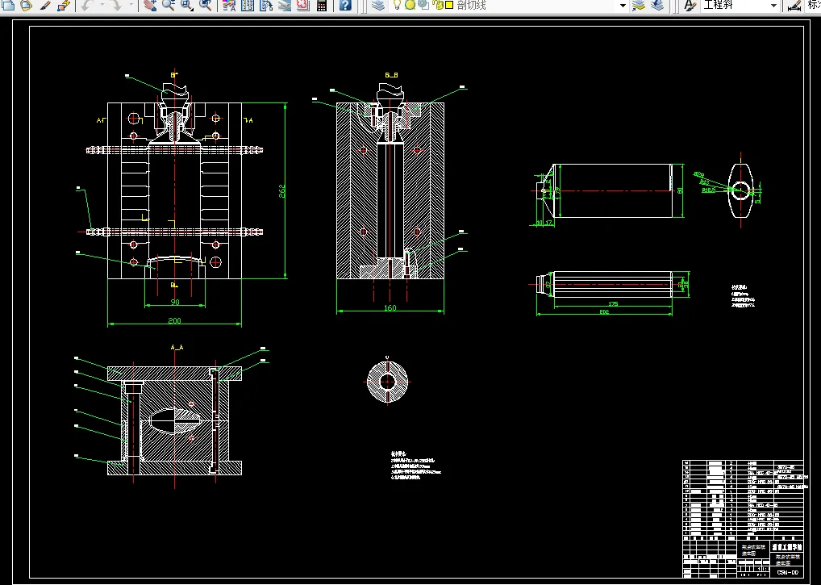This screenshot has height=585, width=821.
Task: Click Make Object's Layer Current icon
Action: 638,5
